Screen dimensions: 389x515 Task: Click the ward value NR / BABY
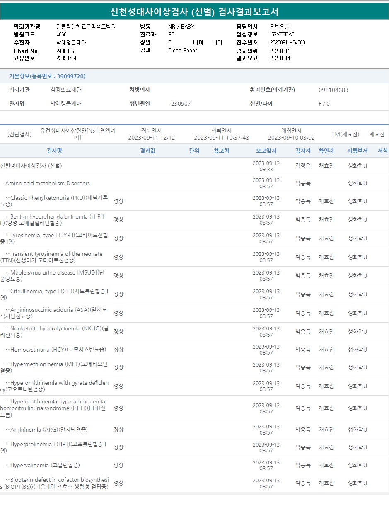coord(181,27)
